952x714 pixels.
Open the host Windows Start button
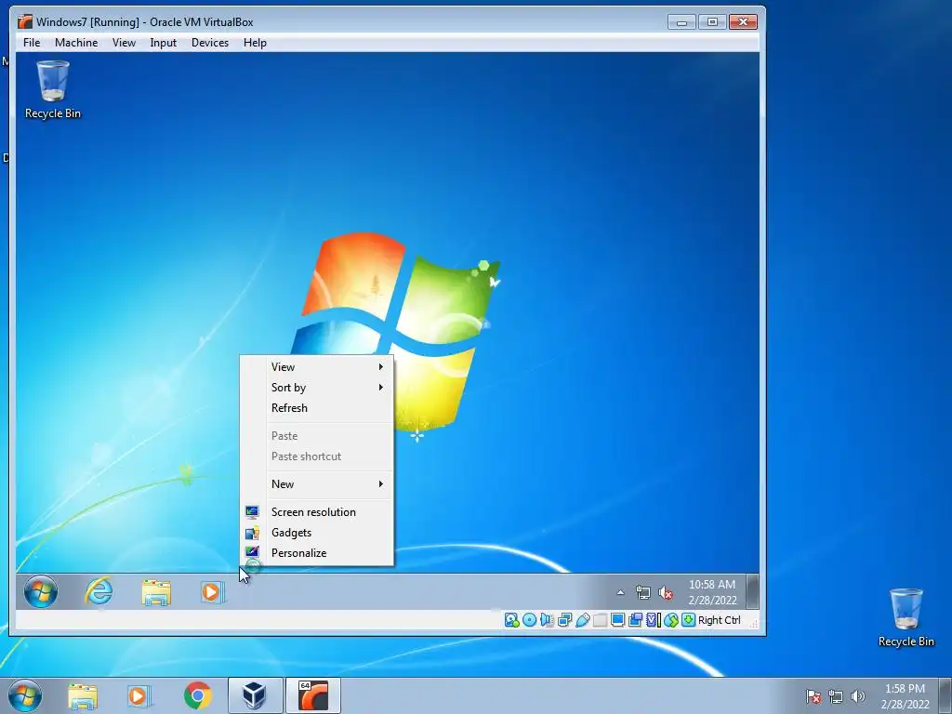click(25, 695)
